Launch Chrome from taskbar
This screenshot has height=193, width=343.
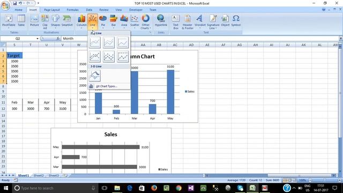[178, 188]
